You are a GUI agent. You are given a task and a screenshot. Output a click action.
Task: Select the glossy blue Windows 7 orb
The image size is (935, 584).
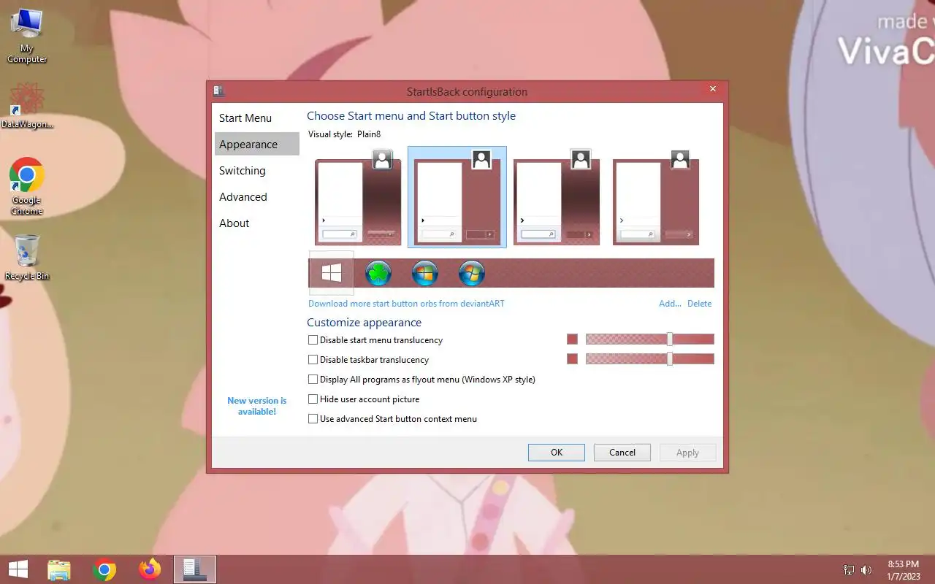click(472, 273)
